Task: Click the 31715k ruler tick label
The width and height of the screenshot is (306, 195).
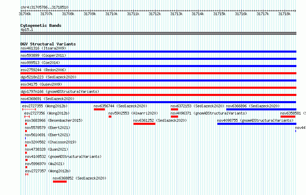Action: pyautogui.click(x=219, y=14)
